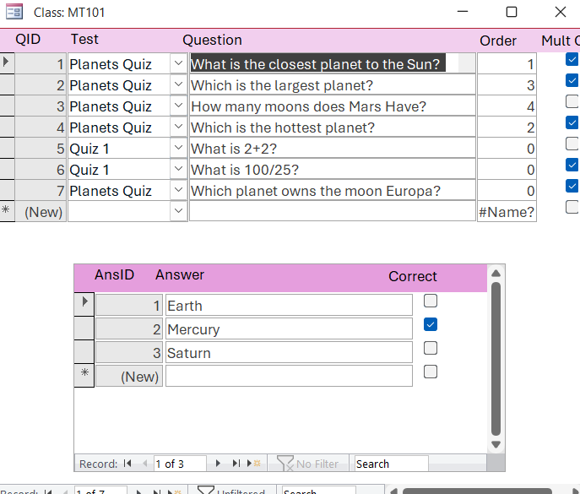The height and width of the screenshot is (494, 580).
Task: Click the Unfiltered button in main form
Action: pyautogui.click(x=232, y=491)
